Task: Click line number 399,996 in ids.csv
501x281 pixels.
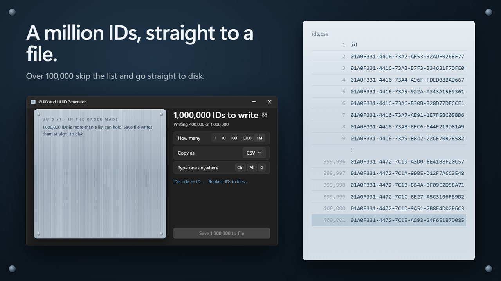Action: [x=334, y=162]
